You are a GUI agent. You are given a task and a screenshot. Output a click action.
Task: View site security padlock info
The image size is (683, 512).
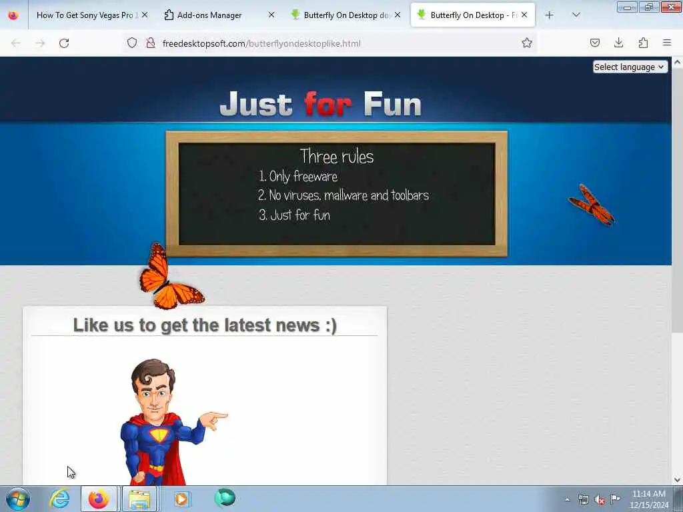151,43
